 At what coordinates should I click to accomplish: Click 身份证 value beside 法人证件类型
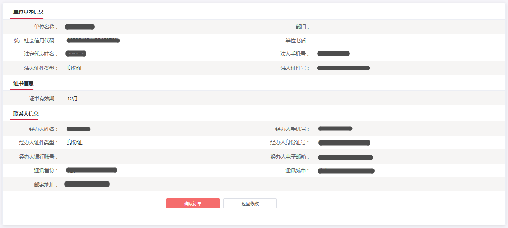[x=75, y=68]
